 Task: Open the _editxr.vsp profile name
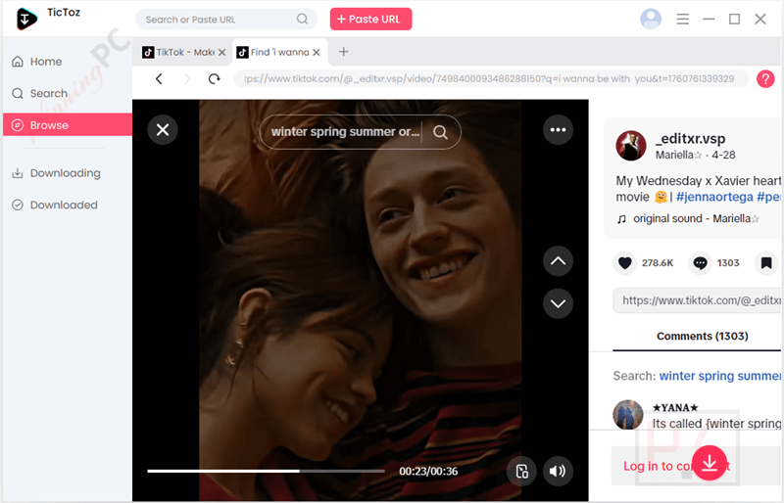pos(693,138)
